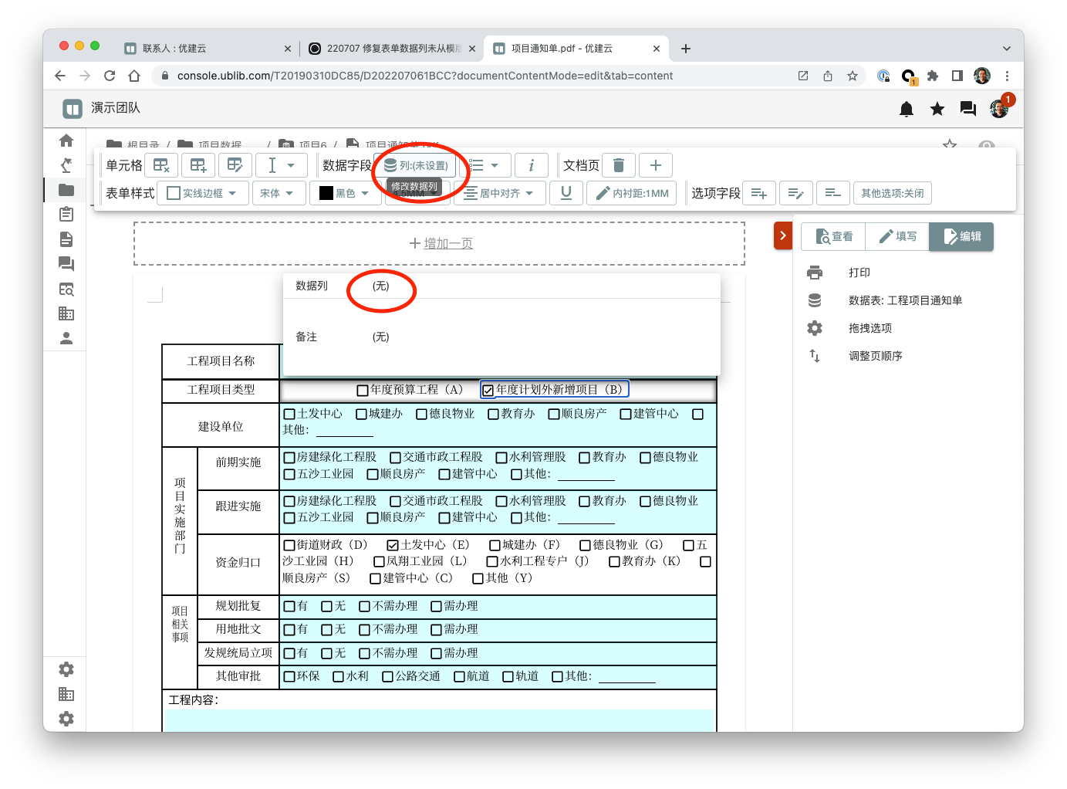1067x789 pixels.
Task: Click the user avatar with the notification badge
Action: (999, 109)
